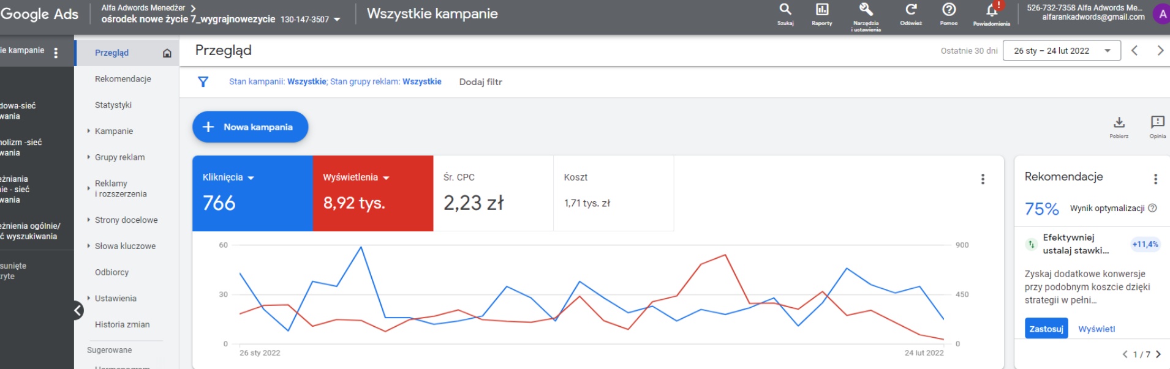
Task: Open the Pomoc help icon
Action: pos(948,10)
